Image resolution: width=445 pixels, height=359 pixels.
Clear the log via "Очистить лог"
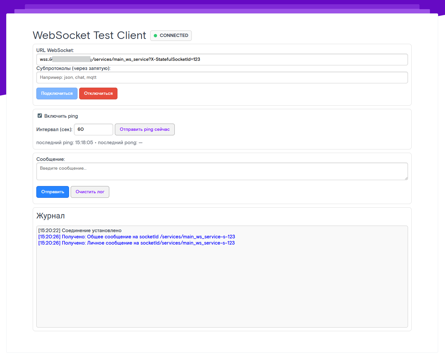coord(90,192)
